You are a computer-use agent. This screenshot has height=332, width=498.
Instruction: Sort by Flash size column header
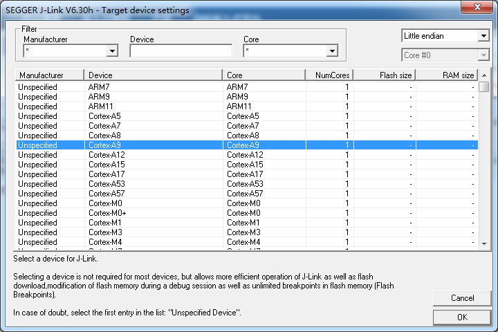coord(385,75)
